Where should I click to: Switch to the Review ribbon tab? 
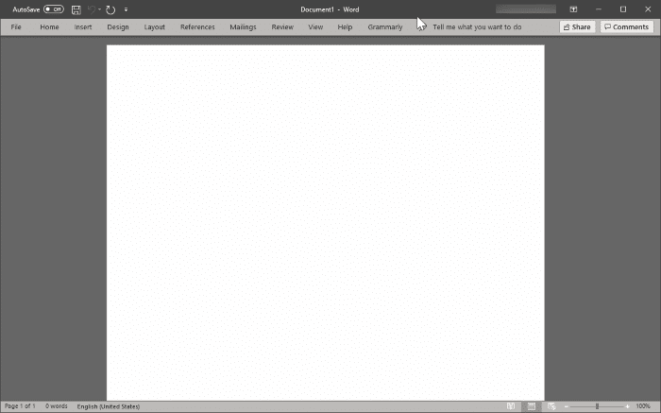click(x=282, y=27)
